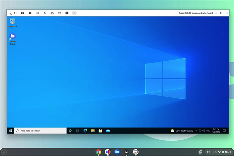Expand the hidden system tray icons chevron
234x156 pixels.
[196, 130]
